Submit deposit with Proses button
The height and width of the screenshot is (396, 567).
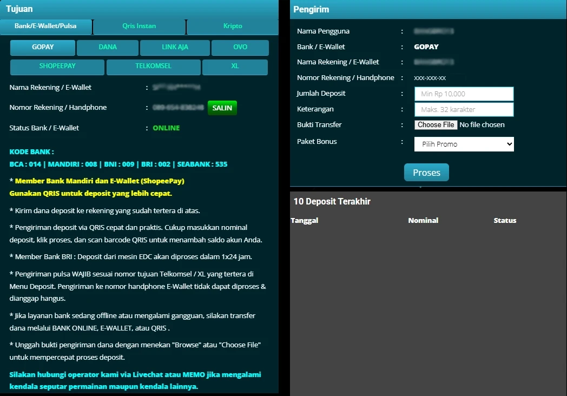426,173
